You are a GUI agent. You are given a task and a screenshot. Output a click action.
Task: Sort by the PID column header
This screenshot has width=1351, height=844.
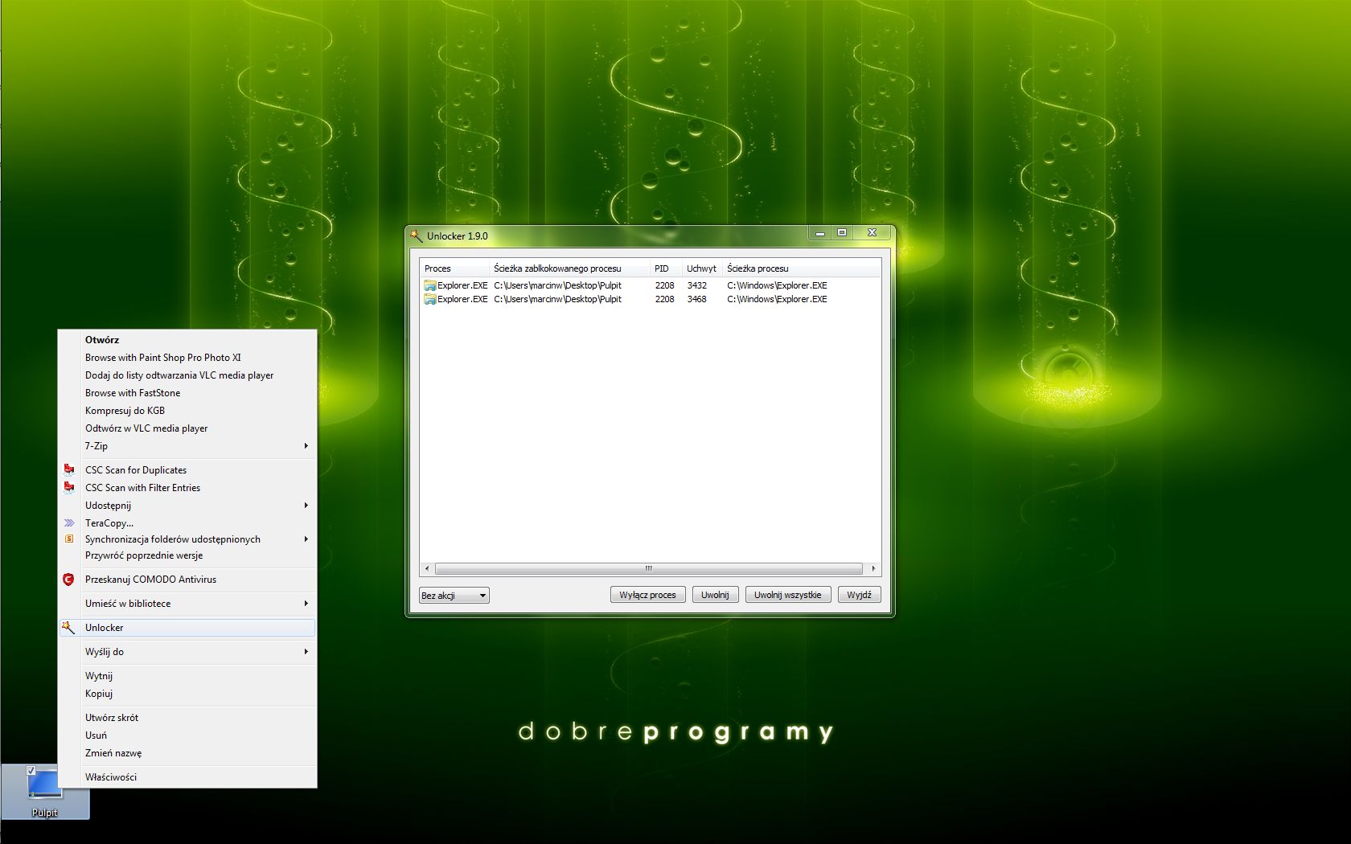click(x=666, y=268)
